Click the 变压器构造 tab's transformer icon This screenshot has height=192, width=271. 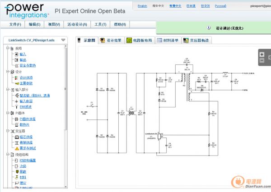coord(186,41)
